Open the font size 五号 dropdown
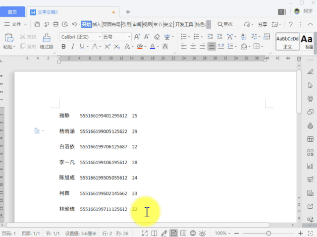 [x=129, y=37]
